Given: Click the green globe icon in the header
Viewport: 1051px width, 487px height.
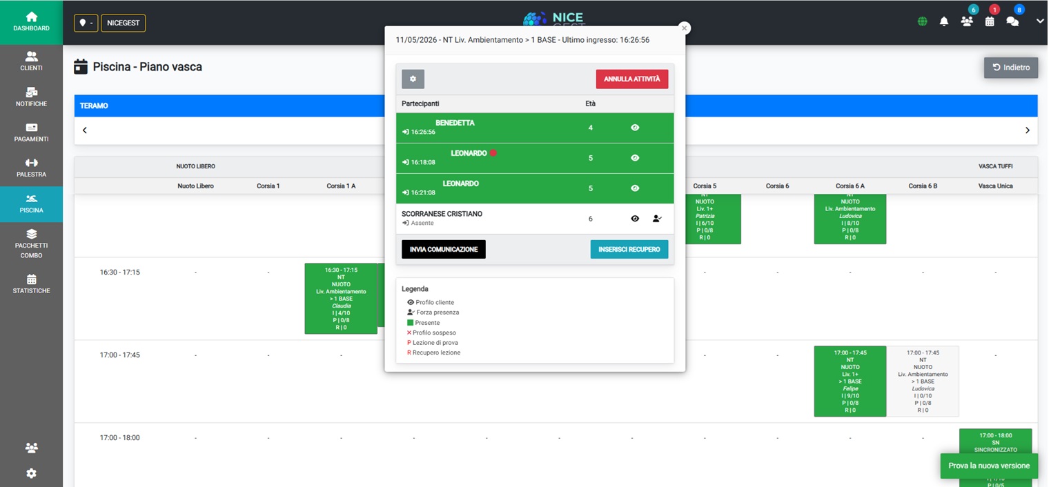Looking at the screenshot, I should [922, 21].
